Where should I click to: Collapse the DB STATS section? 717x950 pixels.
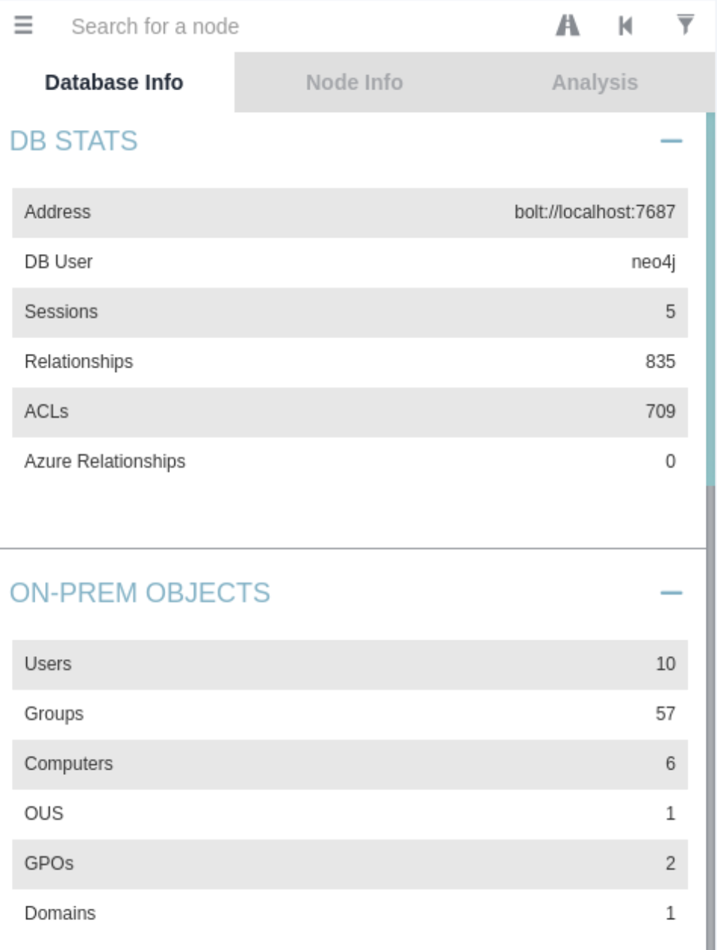(670, 141)
